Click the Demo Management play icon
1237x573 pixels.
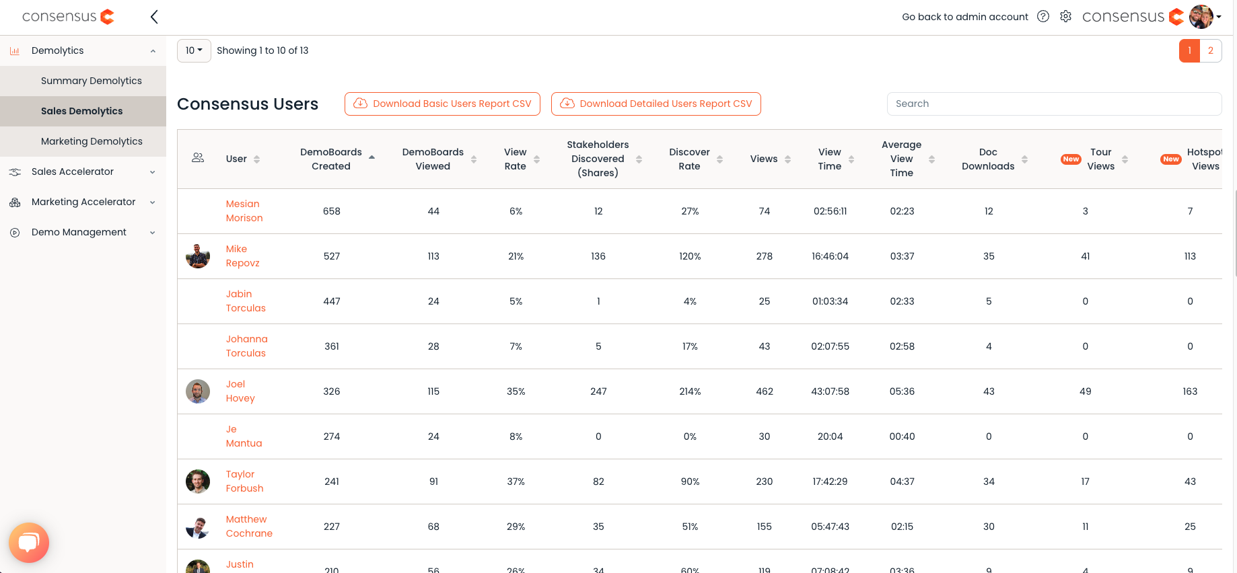coord(15,233)
